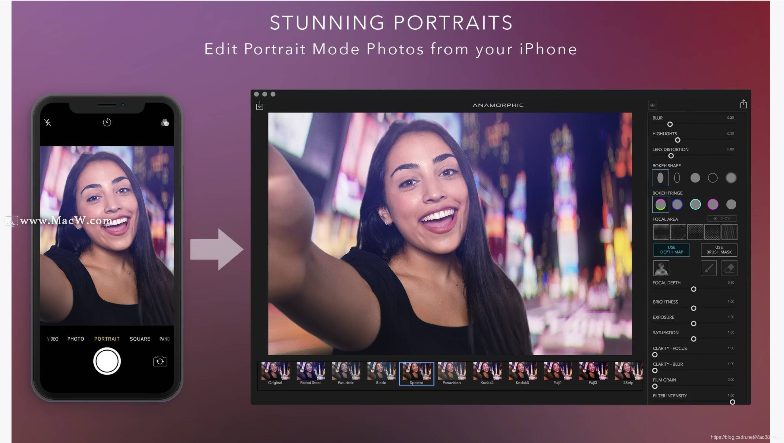784x443 pixels.
Task: Tap the flash off icon on iPhone
Action: point(48,122)
